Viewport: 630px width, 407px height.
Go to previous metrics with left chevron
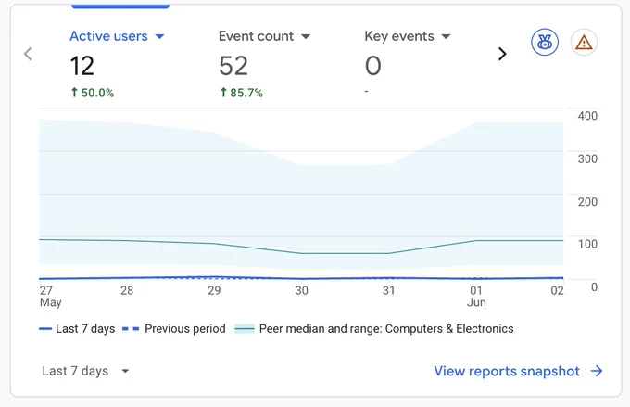click(28, 54)
